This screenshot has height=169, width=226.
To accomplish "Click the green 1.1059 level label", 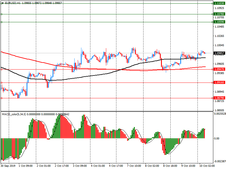I will point(219,22).
